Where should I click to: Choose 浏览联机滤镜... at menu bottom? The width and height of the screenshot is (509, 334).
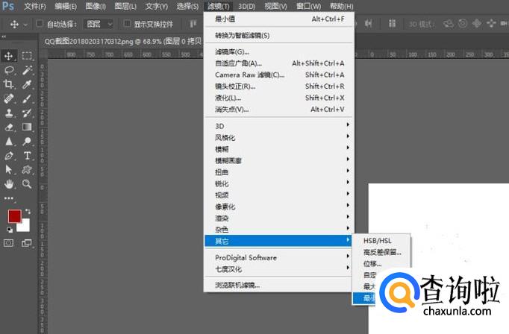point(279,285)
